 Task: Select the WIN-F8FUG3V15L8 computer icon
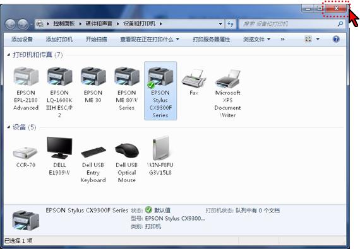point(160,148)
